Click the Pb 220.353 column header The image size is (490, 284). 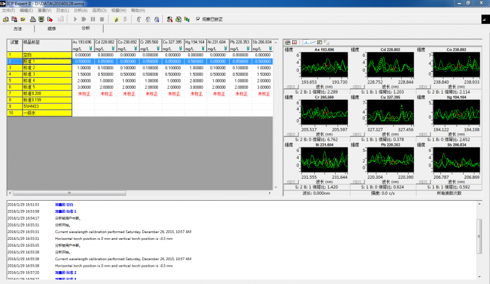240,42
